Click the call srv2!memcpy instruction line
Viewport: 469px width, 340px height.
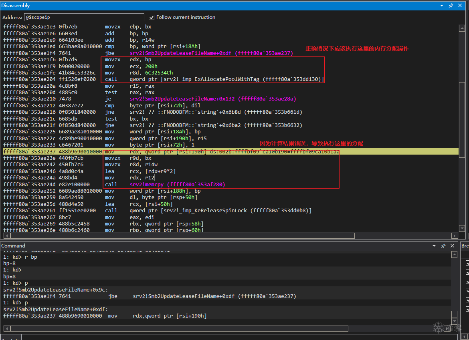click(x=114, y=184)
